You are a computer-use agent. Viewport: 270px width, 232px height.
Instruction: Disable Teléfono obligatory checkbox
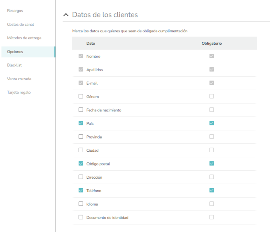212,190
